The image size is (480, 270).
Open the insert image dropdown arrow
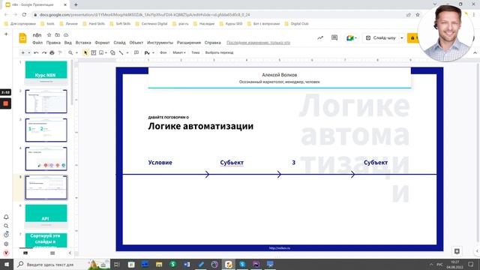[106, 52]
